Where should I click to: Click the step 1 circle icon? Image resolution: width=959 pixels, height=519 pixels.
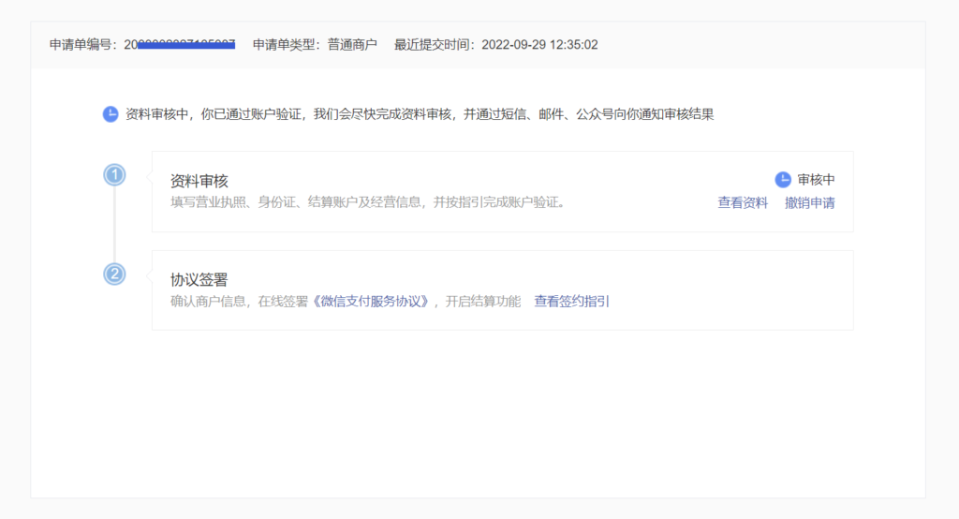[x=114, y=175]
